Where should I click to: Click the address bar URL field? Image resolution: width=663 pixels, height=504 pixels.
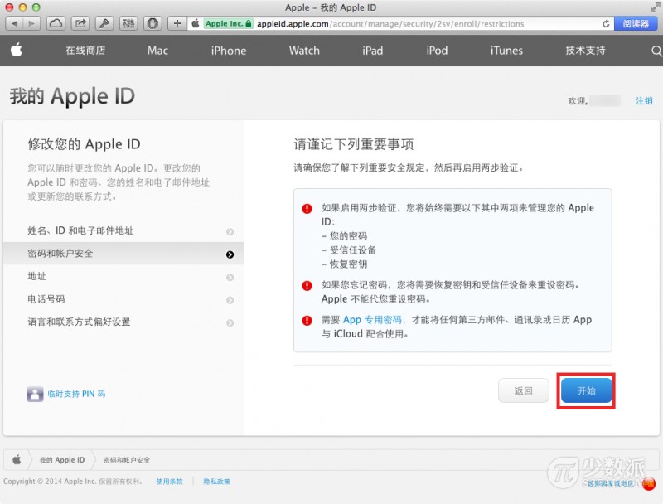[x=401, y=24]
